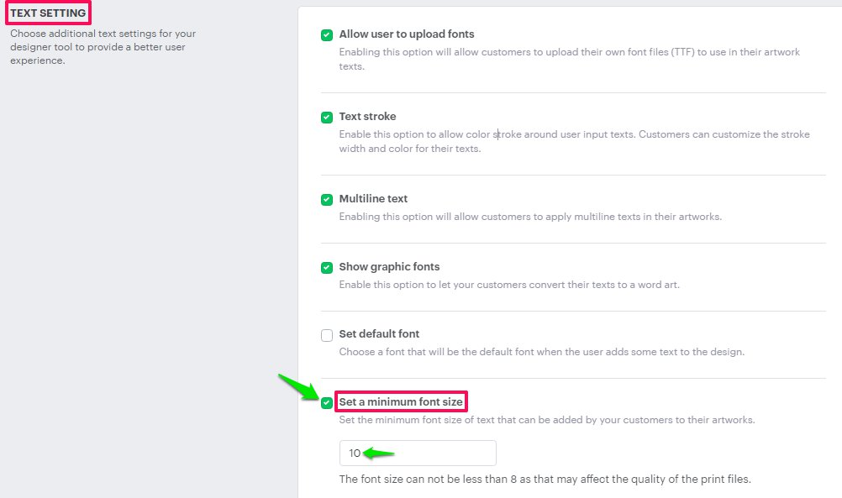Disable the Text stroke checkbox
The image size is (842, 498).
(x=327, y=118)
